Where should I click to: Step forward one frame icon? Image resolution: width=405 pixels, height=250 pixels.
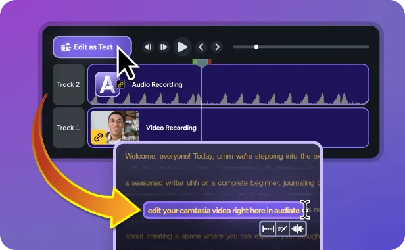[164, 47]
